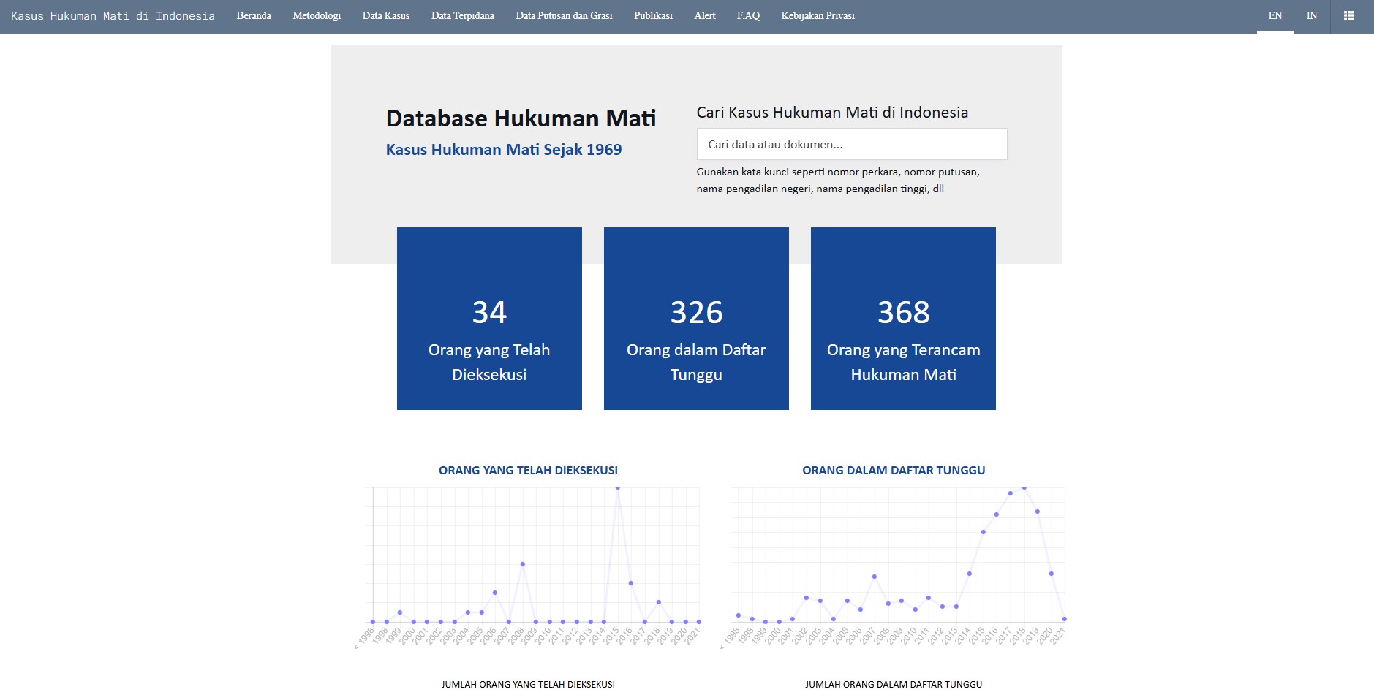The height and width of the screenshot is (695, 1374).
Task: Click ORANG DALAM DAFTAR TUNGGU chart title
Action: click(x=894, y=471)
